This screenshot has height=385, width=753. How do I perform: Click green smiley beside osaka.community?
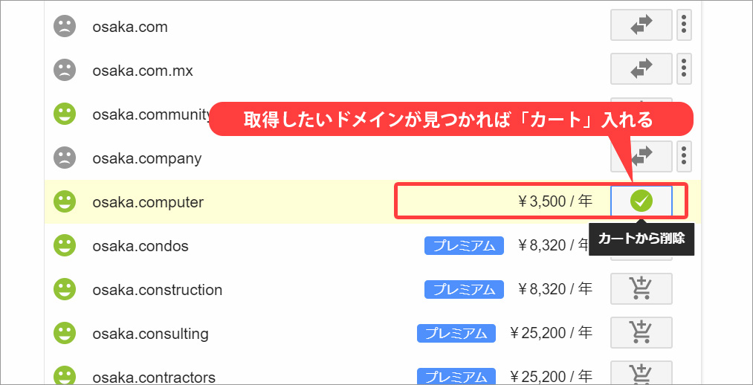coord(65,114)
